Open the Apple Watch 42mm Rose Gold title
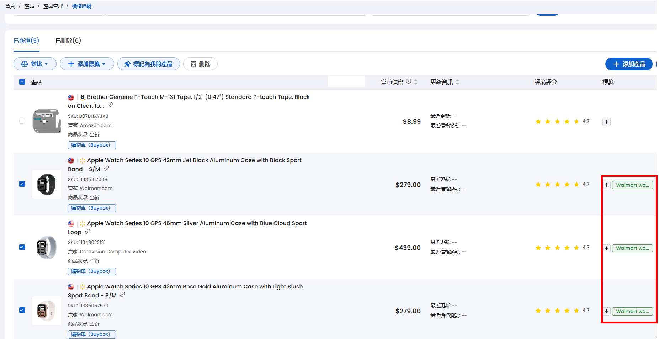659x339 pixels. pos(185,291)
